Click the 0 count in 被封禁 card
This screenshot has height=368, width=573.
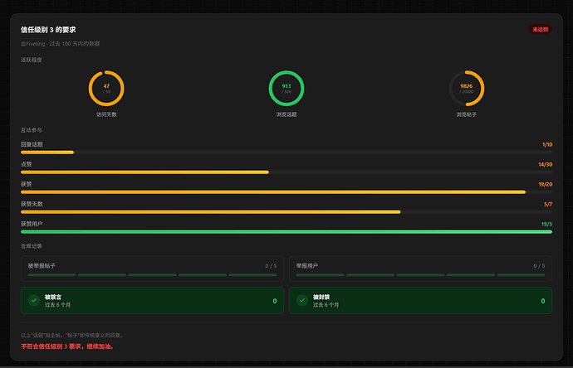click(543, 301)
